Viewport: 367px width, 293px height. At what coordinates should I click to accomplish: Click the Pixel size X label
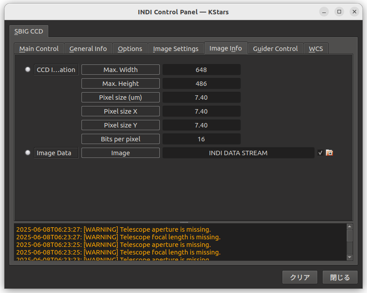pos(120,111)
